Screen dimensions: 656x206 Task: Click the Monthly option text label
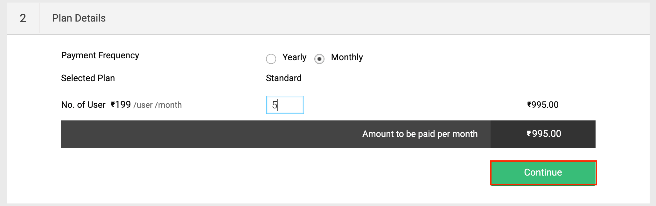[x=347, y=58]
